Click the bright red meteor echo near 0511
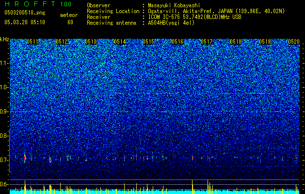 tap(25, 158)
